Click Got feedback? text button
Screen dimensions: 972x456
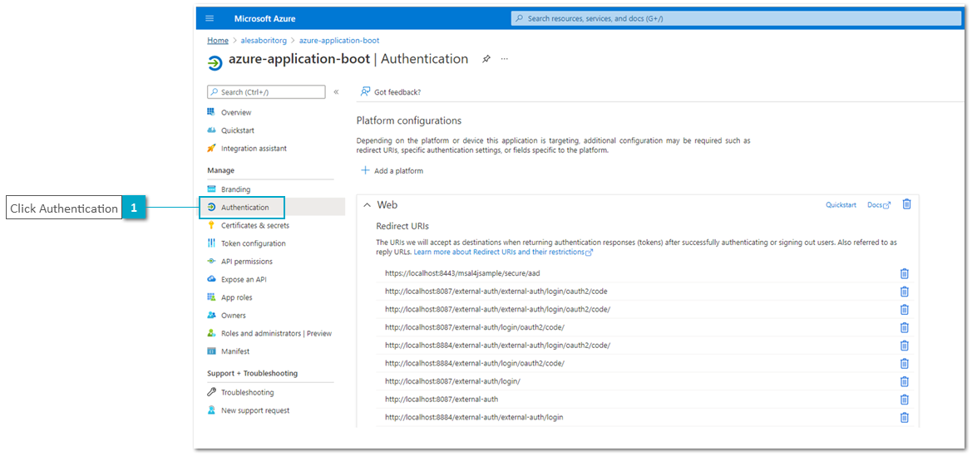(x=397, y=91)
